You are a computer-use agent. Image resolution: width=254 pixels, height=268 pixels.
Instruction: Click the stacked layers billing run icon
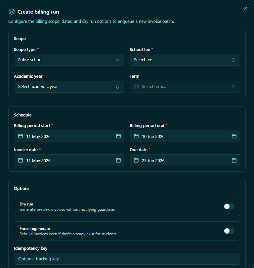pyautogui.click(x=12, y=12)
